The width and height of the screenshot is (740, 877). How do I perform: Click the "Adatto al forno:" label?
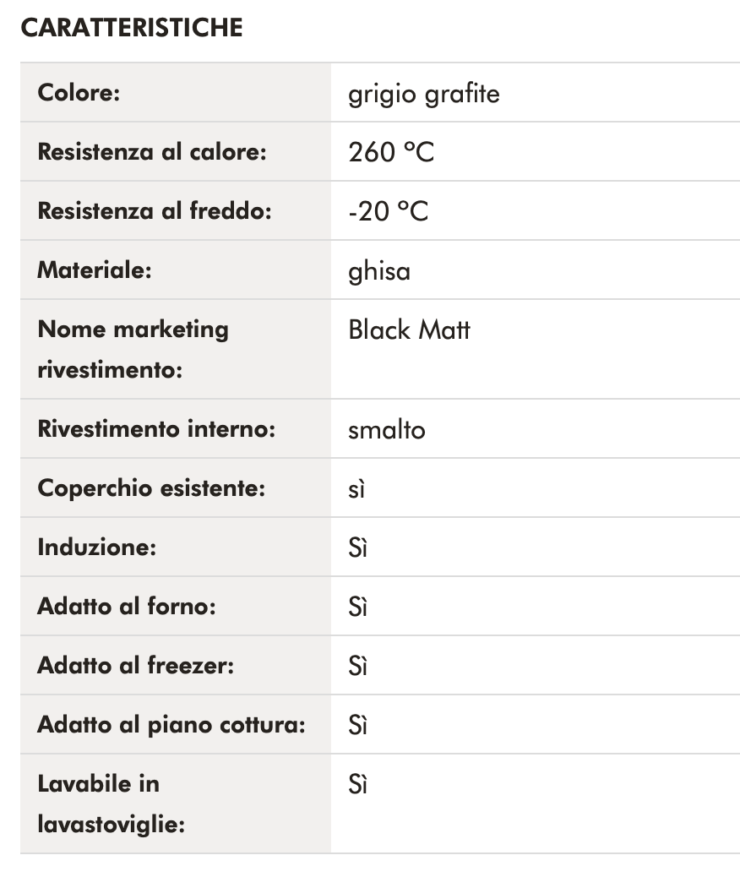(x=126, y=607)
